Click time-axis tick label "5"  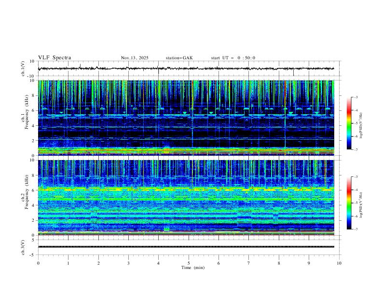click(x=189, y=263)
